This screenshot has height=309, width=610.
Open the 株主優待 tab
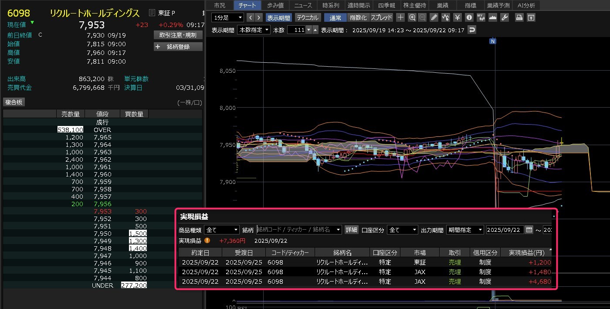coord(415,5)
